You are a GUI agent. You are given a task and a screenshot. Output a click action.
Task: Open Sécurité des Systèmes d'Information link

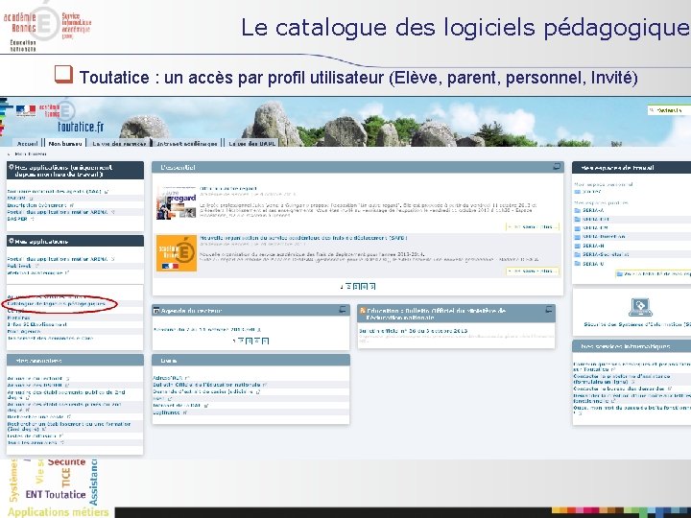[x=637, y=324]
